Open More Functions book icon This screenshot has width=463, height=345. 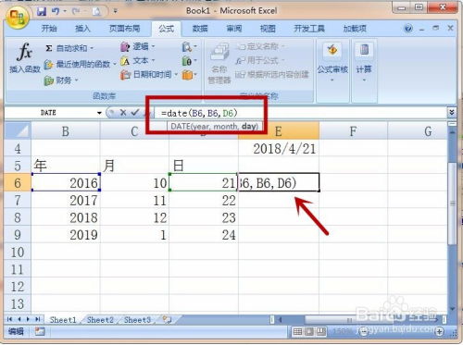[189, 75]
